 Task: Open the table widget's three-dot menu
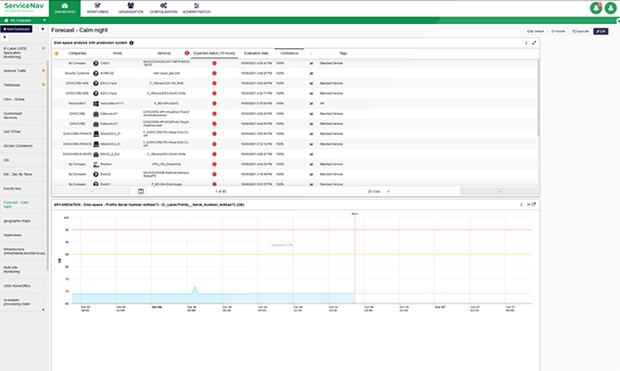pos(525,43)
